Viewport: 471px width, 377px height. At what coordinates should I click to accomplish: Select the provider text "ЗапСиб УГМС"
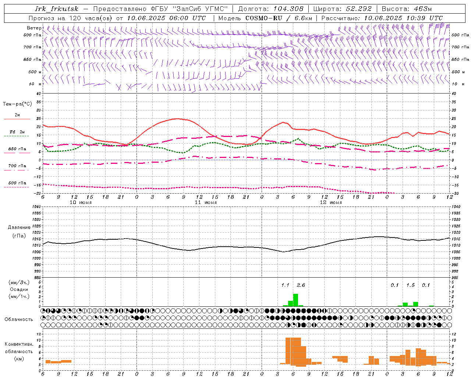coord(201,9)
